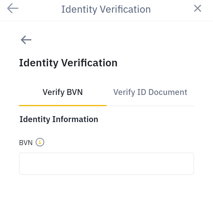Viewport: 213px width, 202px height.
Task: Select the Verify BVN tab
Action: [62, 92]
